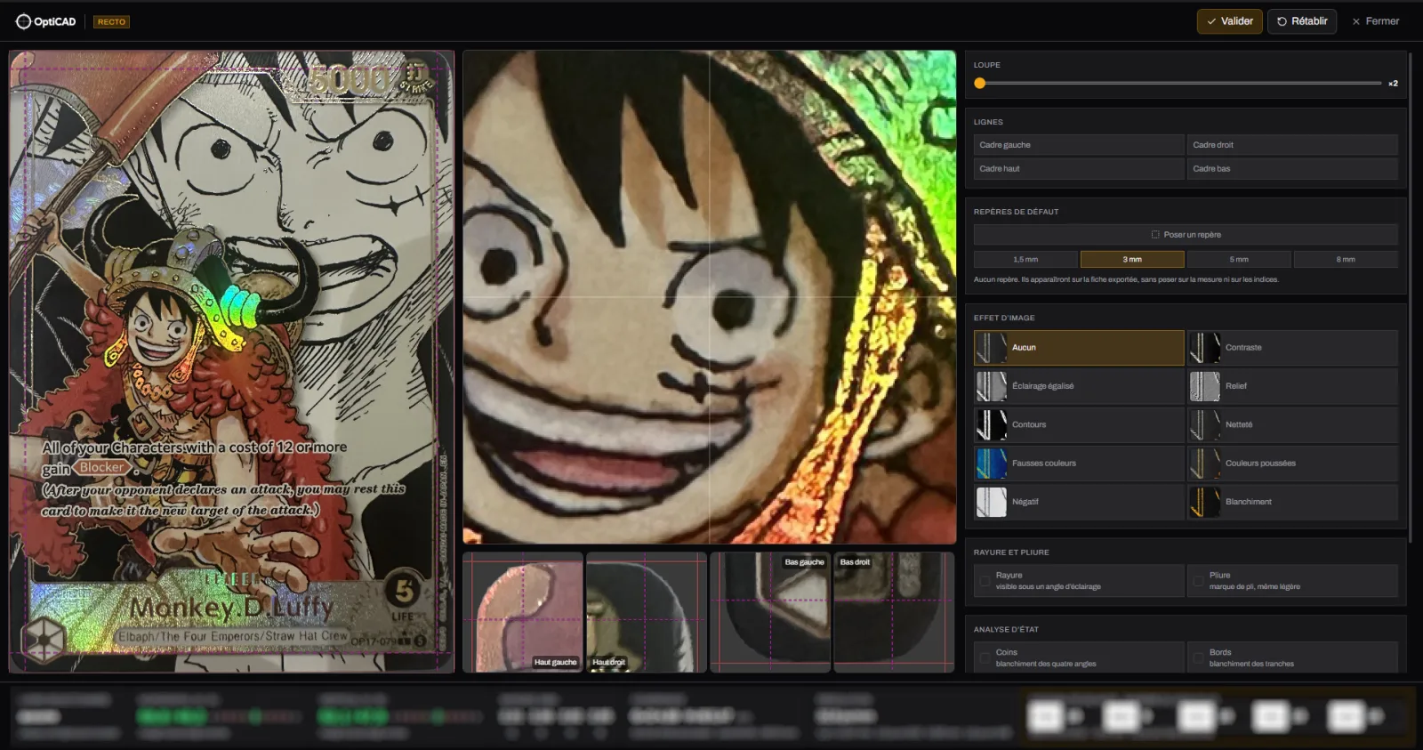Click the OptiCAD logo icon
The width and height of the screenshot is (1423, 750).
(x=23, y=21)
